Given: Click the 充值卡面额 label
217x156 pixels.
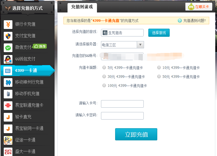Looking at the screenshot, I should coord(88,68).
